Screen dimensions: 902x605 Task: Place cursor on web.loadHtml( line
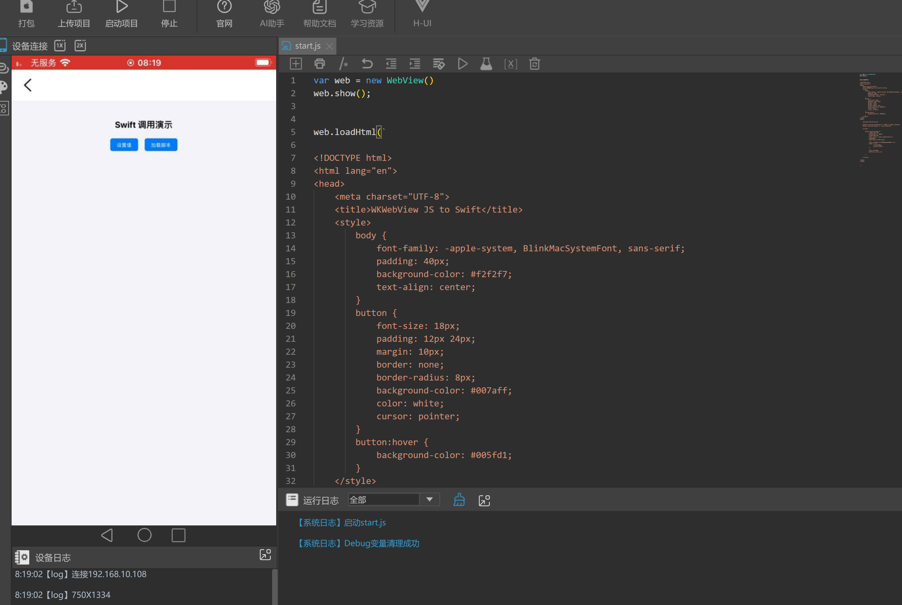point(349,132)
